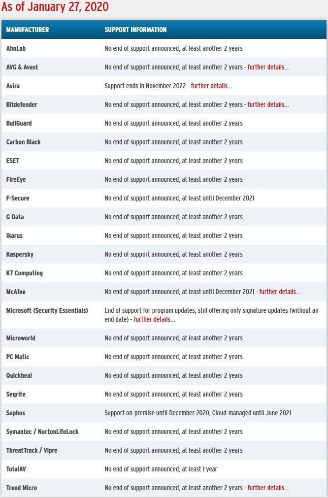Viewport: 328px width, 498px height.
Task: Click the Manufacturer column header
Action: click(x=28, y=30)
